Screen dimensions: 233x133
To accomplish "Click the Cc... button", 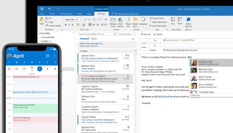I will pos(155,45).
